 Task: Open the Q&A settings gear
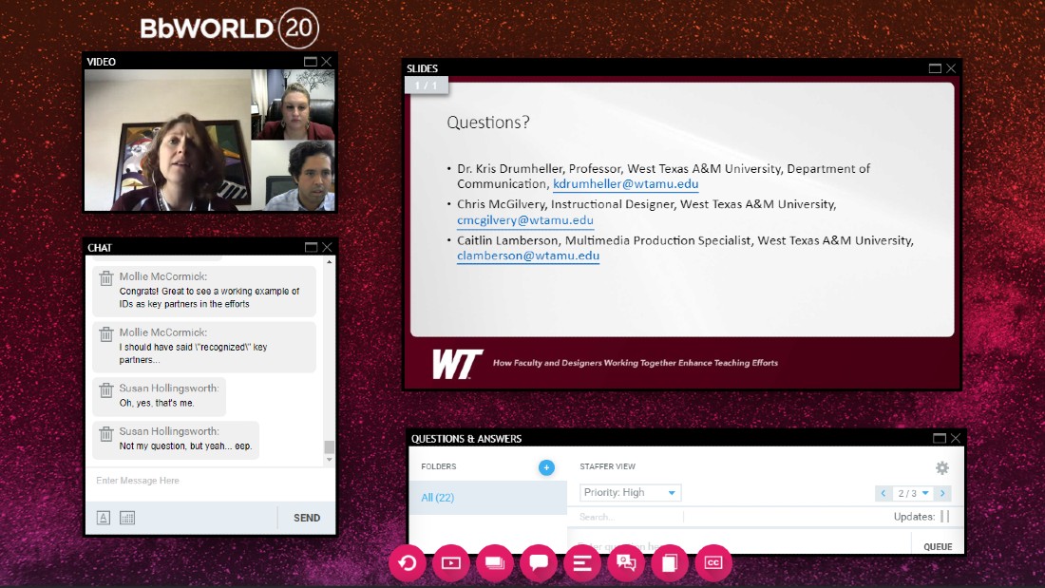coord(941,468)
